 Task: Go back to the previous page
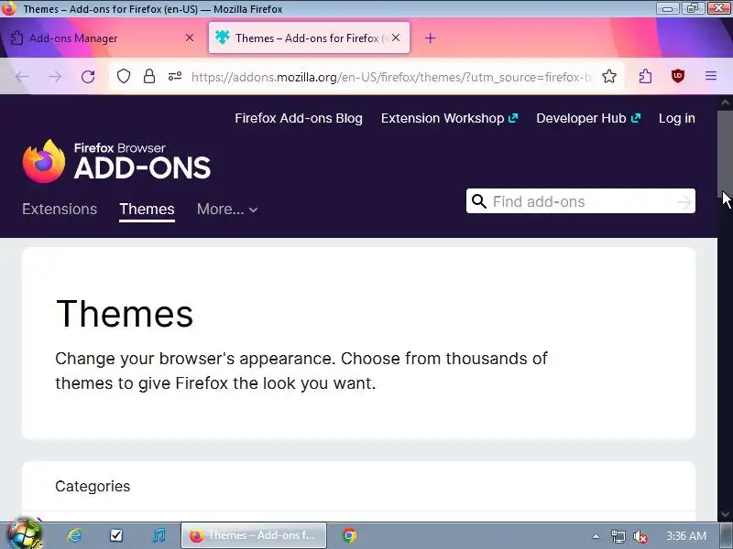(22, 76)
